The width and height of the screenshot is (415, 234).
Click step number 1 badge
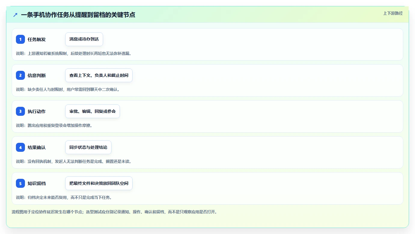(x=20, y=39)
